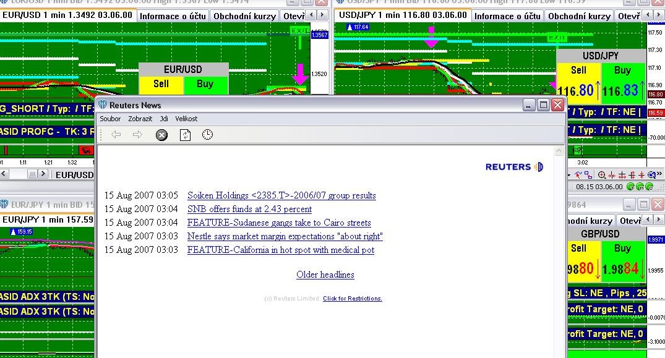
Task: Click the 116.59 red price label on USD/JPY axis
Action: pos(656,113)
